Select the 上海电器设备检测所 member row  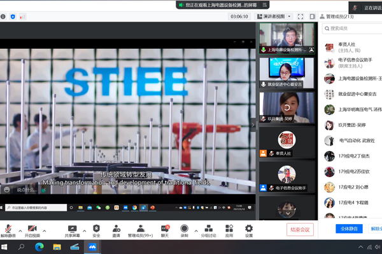tap(352, 79)
